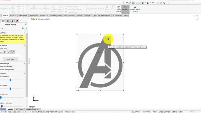Open the View Orientation dropdown arrow
201x113 pixels.
click(145, 3)
